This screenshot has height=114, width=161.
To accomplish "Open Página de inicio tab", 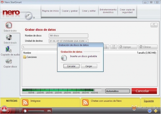I will [50, 11].
